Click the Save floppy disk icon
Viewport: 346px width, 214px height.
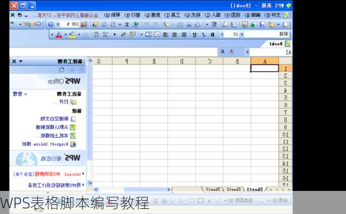tap(262, 24)
